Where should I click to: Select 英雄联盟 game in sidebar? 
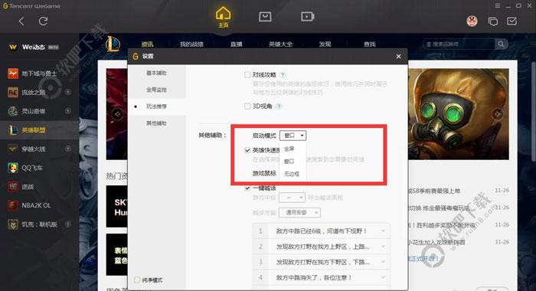39,130
